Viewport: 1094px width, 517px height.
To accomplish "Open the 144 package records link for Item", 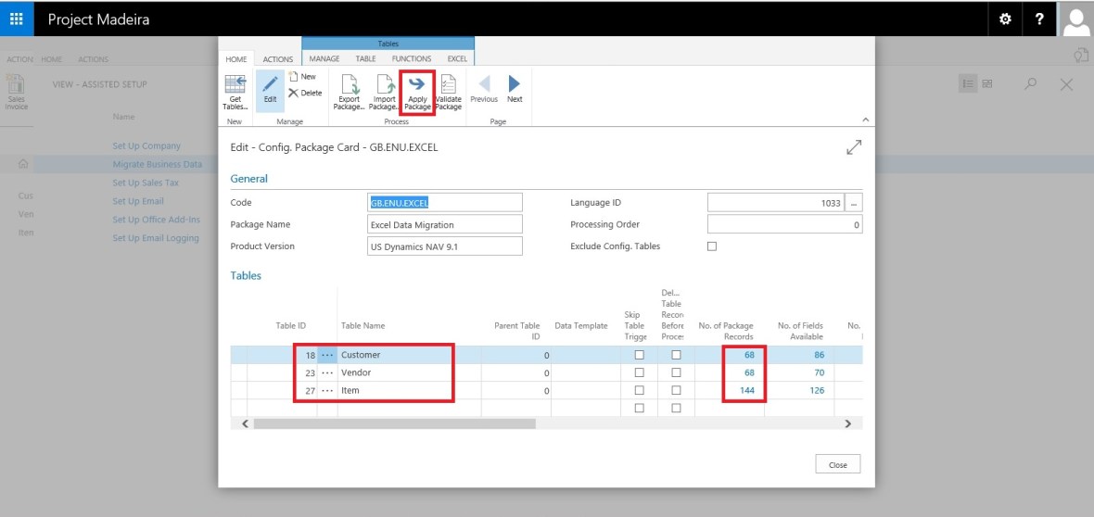I will [x=745, y=390].
